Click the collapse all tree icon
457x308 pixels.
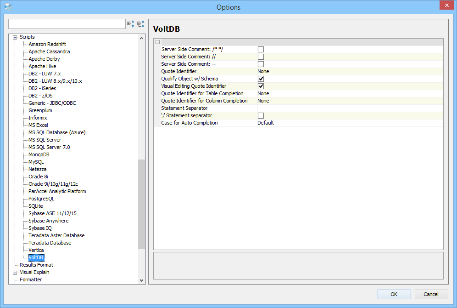point(141,24)
